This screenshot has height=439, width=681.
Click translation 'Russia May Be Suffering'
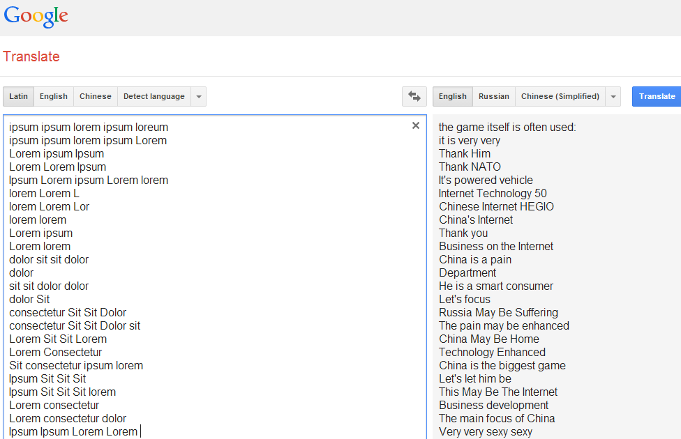[499, 312]
